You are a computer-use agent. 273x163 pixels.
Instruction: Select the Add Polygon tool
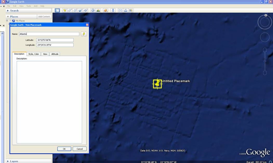(x=70, y=10)
